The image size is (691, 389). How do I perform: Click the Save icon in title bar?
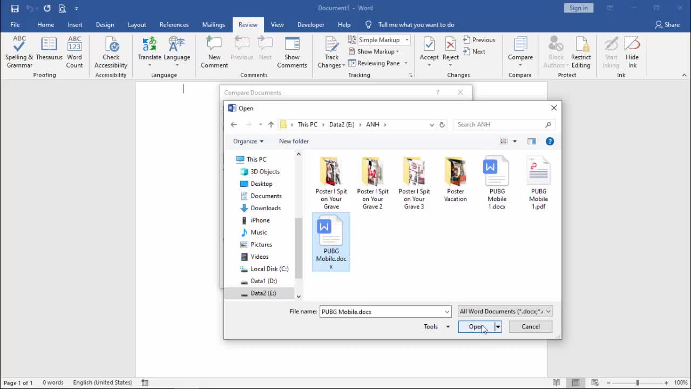(x=15, y=8)
